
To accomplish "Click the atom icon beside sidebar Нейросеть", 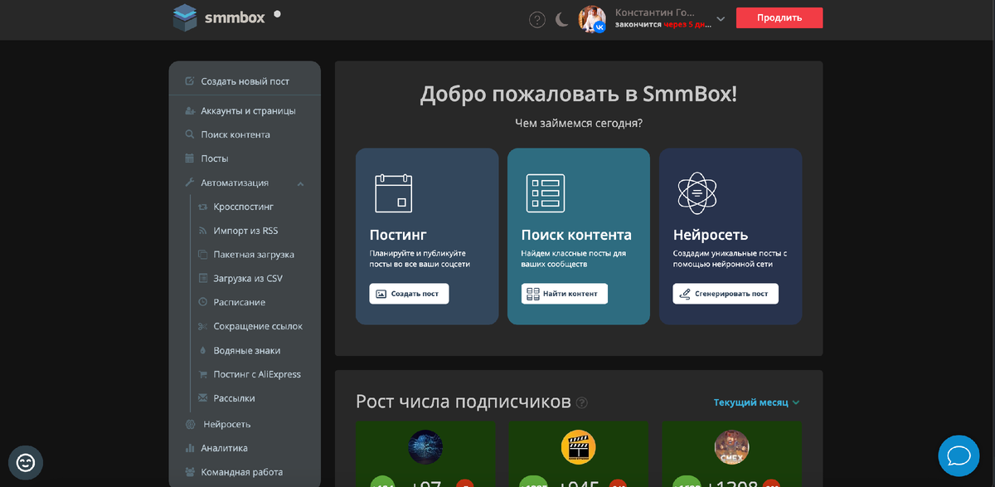I will tap(190, 425).
